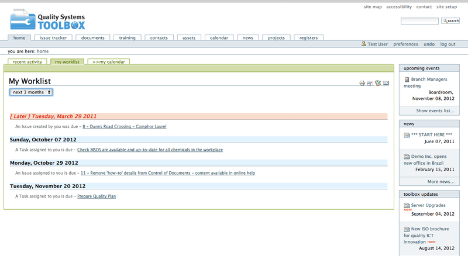Open Branch Managers meeting event

click(425, 82)
